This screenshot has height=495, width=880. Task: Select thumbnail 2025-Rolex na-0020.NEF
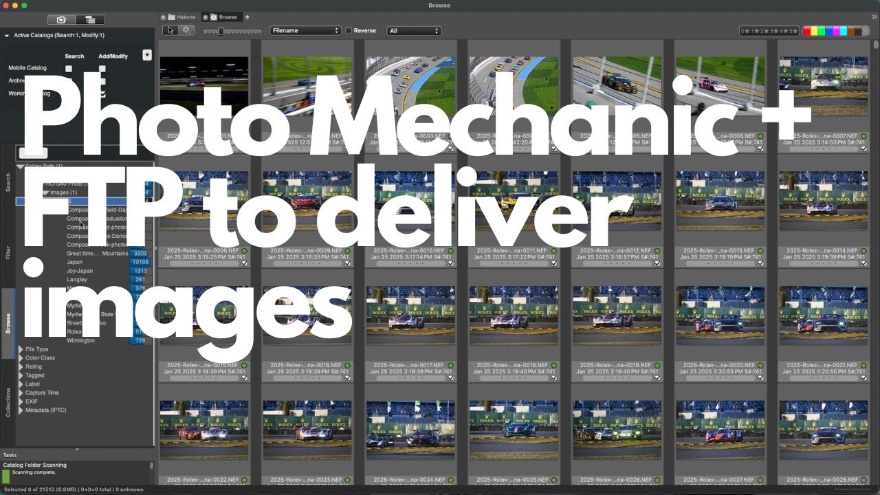click(720, 316)
